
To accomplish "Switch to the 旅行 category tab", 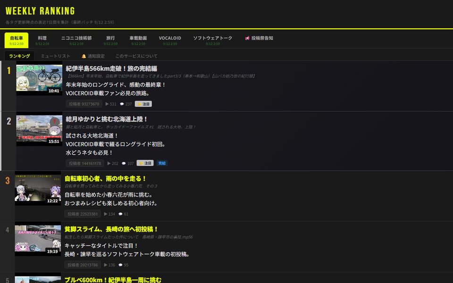I will (x=110, y=41).
